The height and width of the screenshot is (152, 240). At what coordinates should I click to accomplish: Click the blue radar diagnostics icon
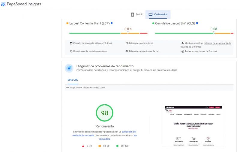[x=69, y=68]
